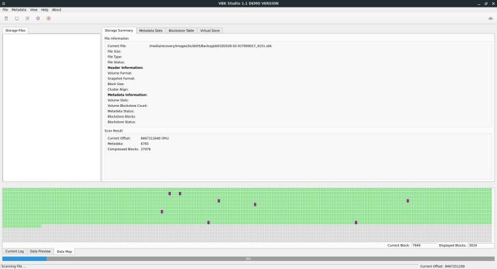Switch to the Blockstore Table tab

pyautogui.click(x=181, y=30)
